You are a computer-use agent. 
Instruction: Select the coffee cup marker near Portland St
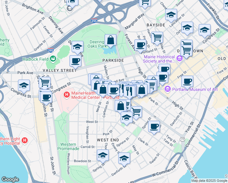click(x=140, y=46)
